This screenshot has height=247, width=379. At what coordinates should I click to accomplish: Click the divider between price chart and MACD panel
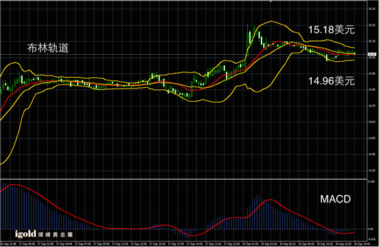point(184,179)
